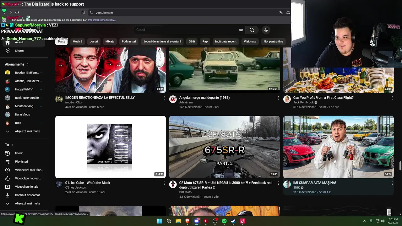Image resolution: width=402 pixels, height=226 pixels.
Task: Select the Podcasturi filter chip
Action: pyautogui.click(x=129, y=41)
